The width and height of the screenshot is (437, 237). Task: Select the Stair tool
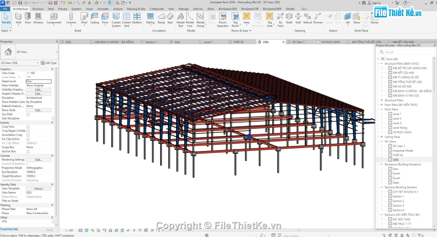(x=170, y=18)
